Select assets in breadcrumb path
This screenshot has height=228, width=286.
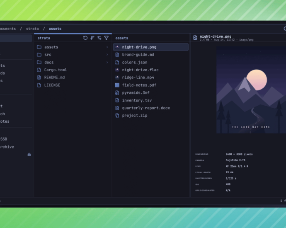point(55,29)
